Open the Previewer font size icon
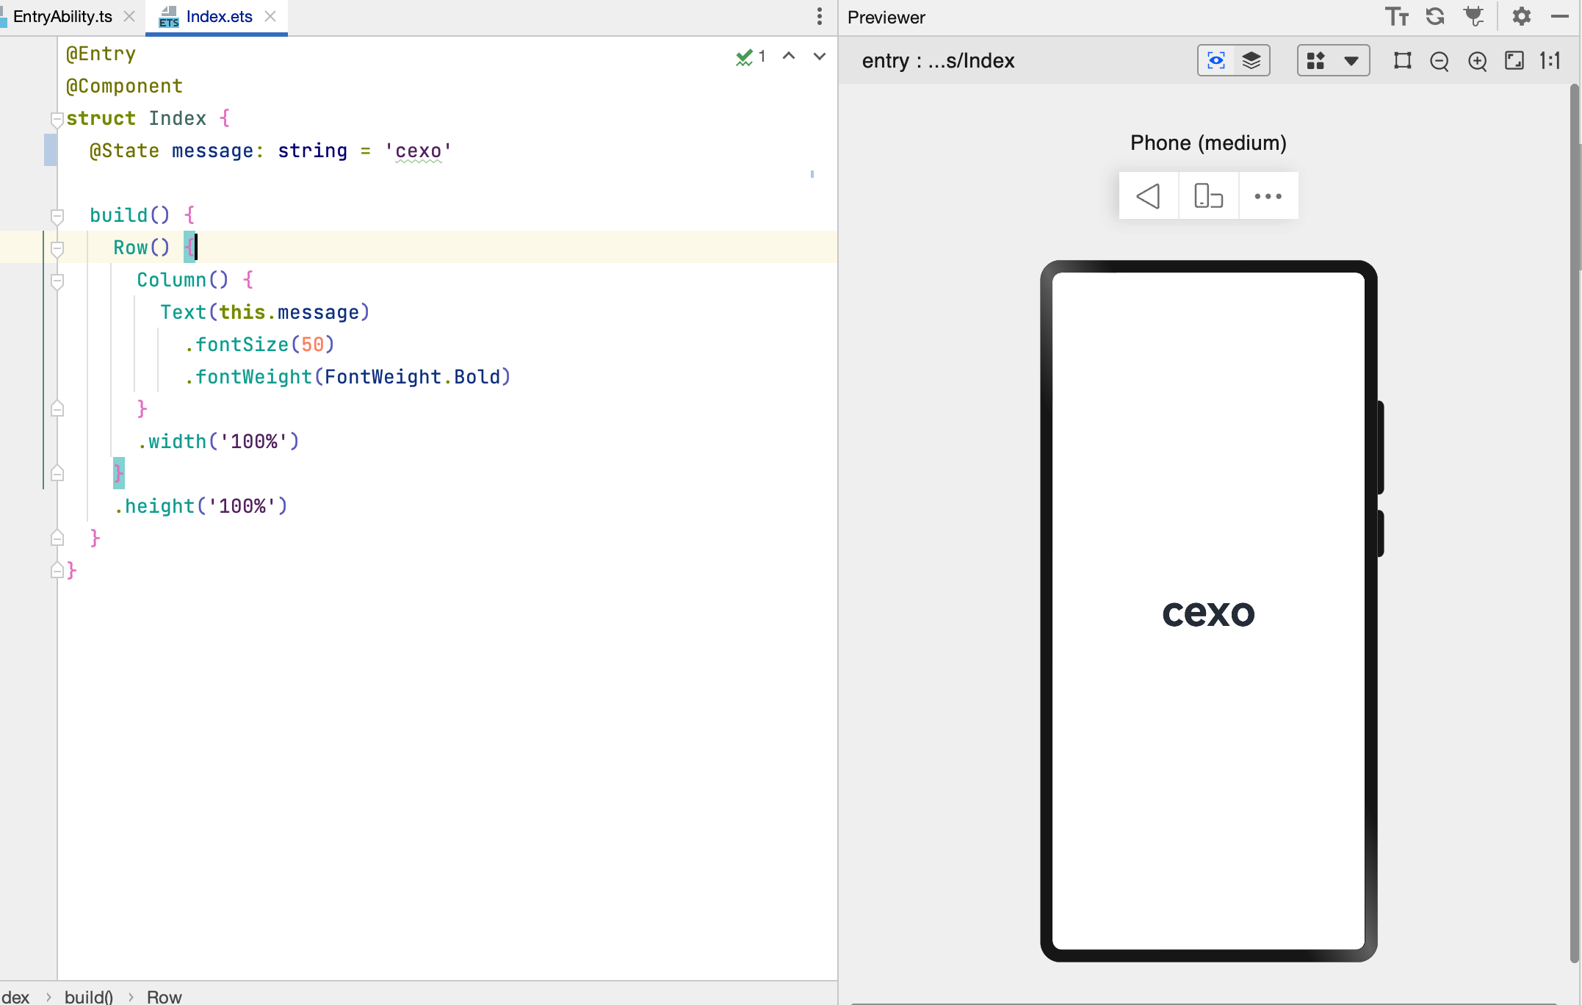The image size is (1582, 1005). pyautogui.click(x=1396, y=16)
